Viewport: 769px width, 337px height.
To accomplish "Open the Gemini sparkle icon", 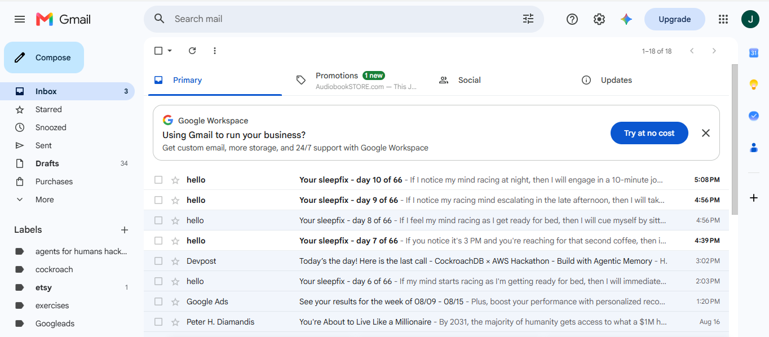I will point(626,19).
